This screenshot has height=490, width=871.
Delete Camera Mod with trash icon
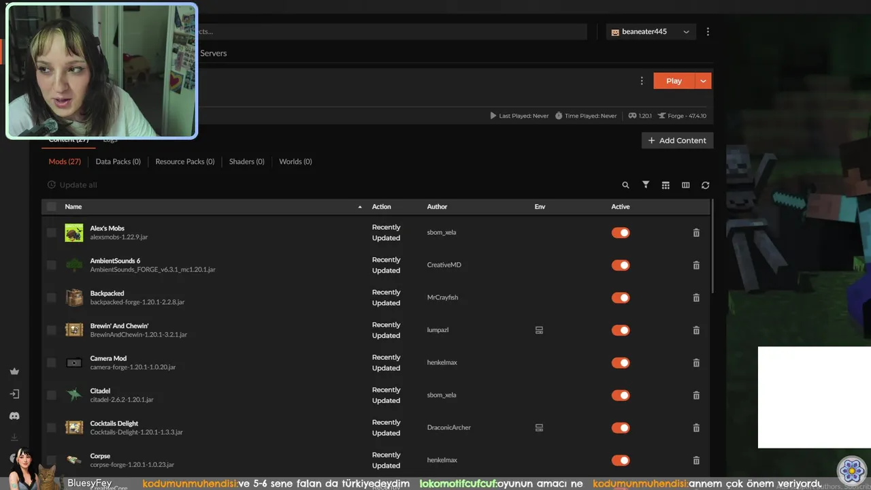tap(696, 363)
